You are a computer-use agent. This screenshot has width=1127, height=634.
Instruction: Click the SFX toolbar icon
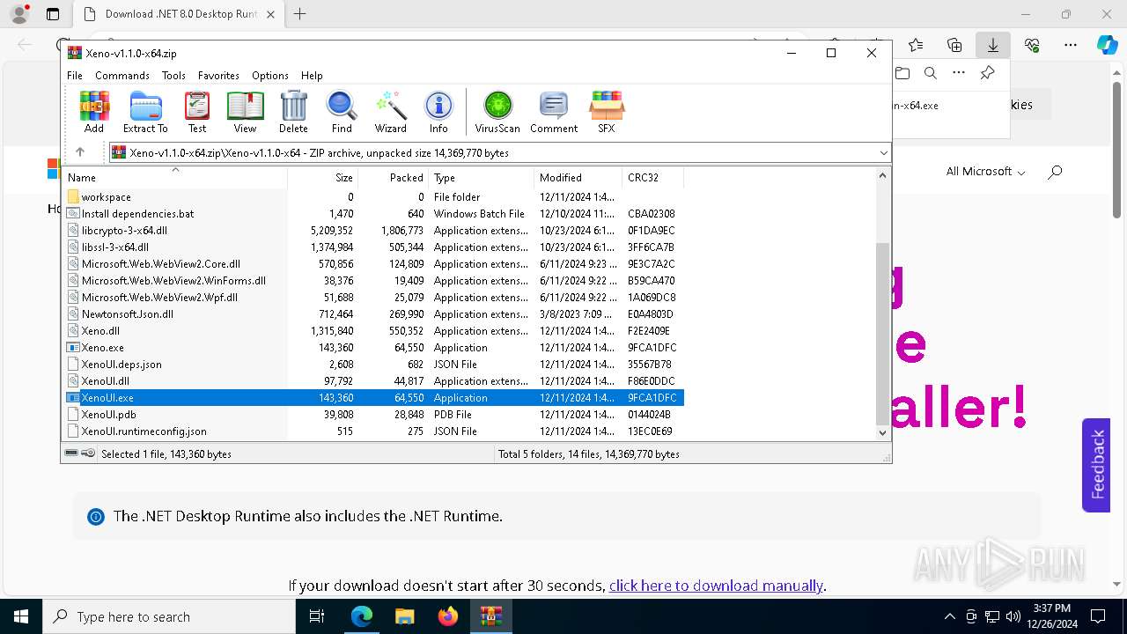tap(607, 112)
